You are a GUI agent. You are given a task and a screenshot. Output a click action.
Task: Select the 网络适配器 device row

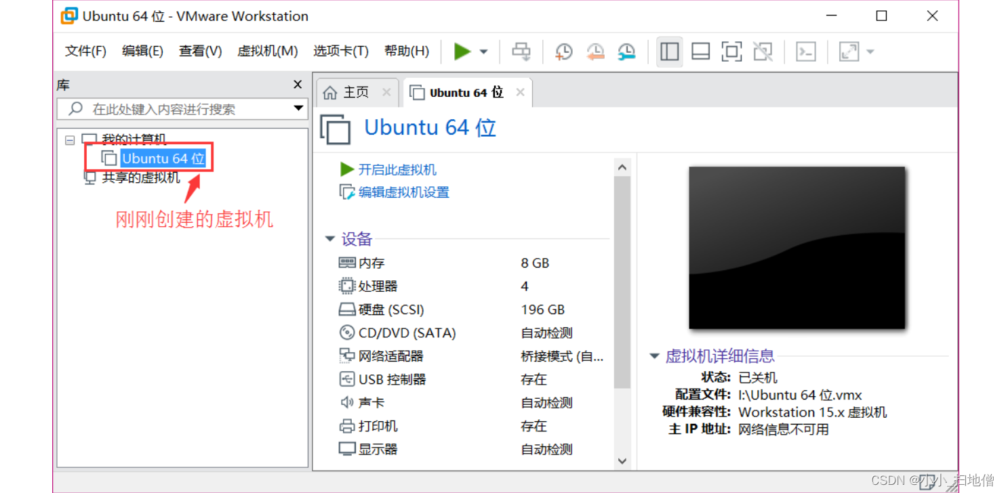point(473,356)
